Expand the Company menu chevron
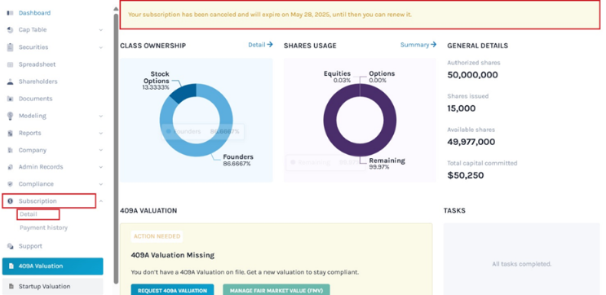The image size is (606, 295). (101, 150)
